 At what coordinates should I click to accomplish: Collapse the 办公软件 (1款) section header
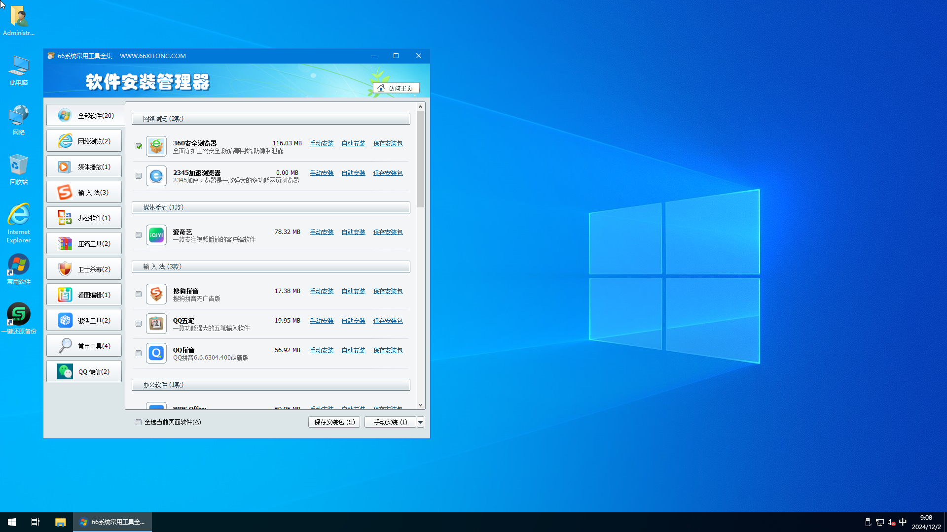(x=271, y=385)
